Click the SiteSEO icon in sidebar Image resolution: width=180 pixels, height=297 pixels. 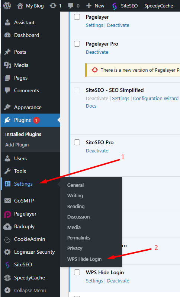tap(7, 265)
